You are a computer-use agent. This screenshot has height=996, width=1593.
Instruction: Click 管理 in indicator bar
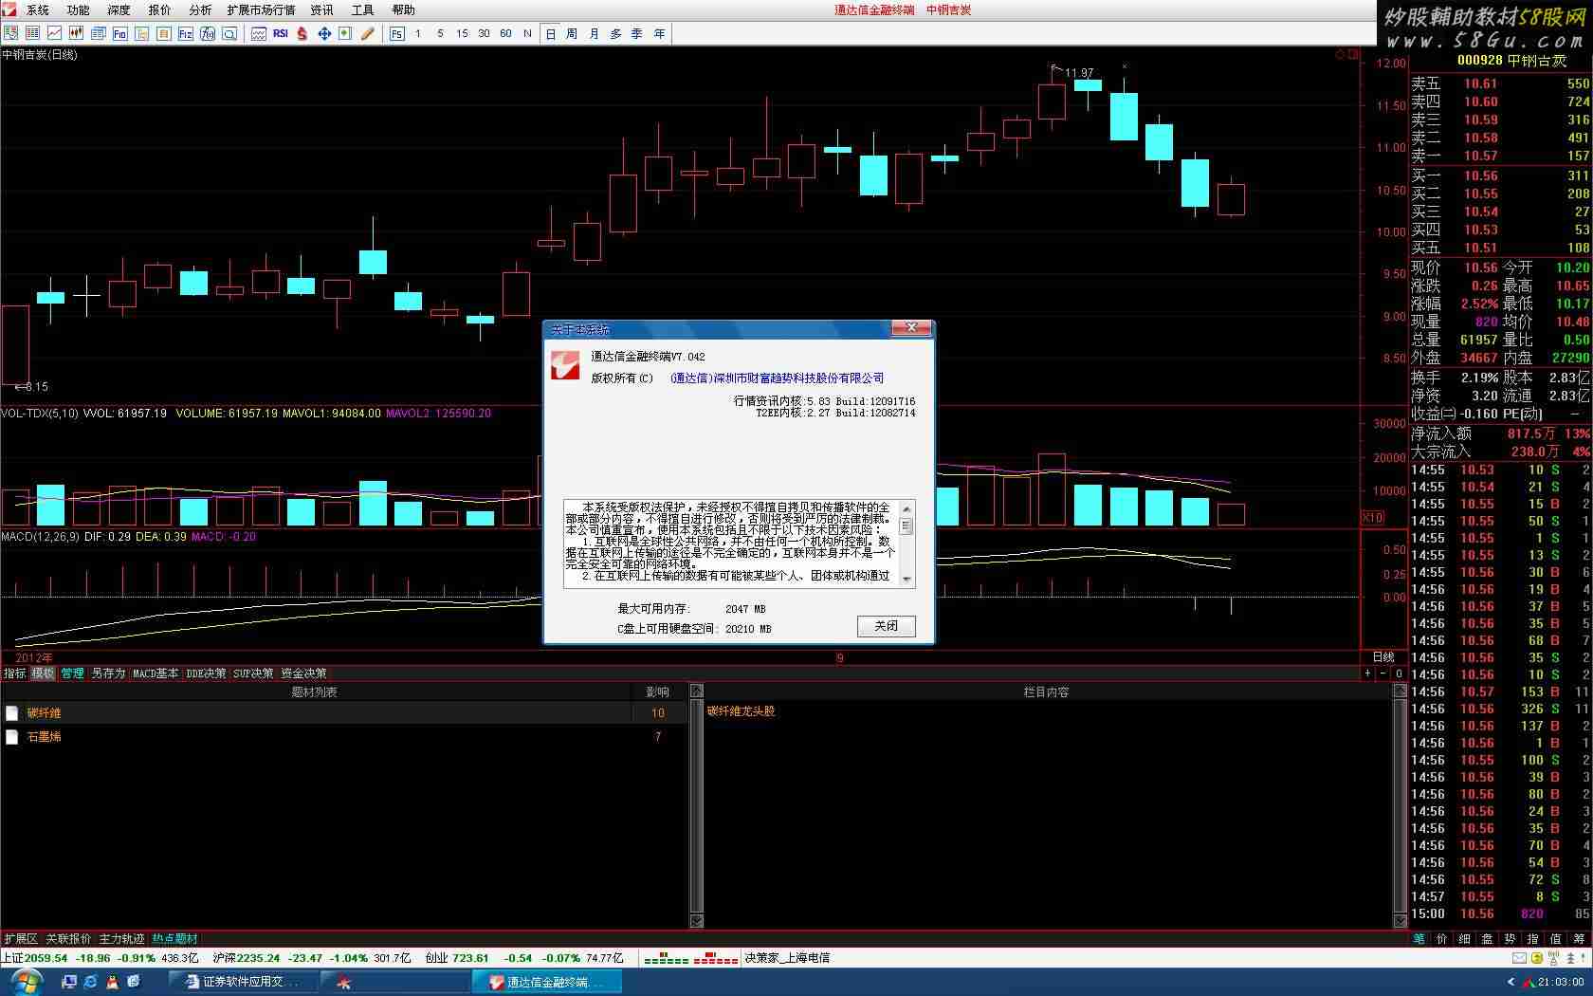[72, 673]
